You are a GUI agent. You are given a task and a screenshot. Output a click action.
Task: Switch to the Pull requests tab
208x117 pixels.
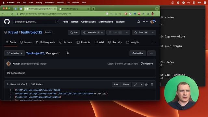[x=45, y=42]
